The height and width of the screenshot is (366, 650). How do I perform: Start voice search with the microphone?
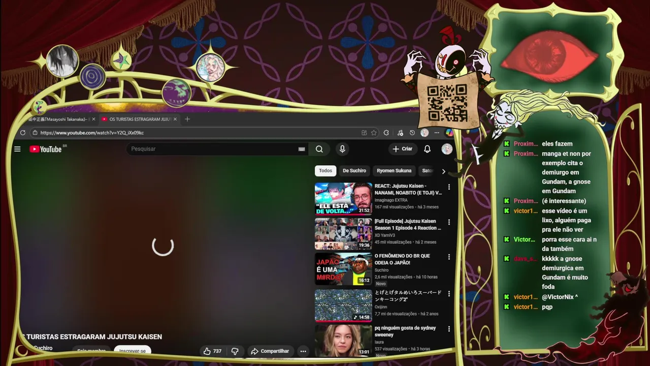[342, 149]
